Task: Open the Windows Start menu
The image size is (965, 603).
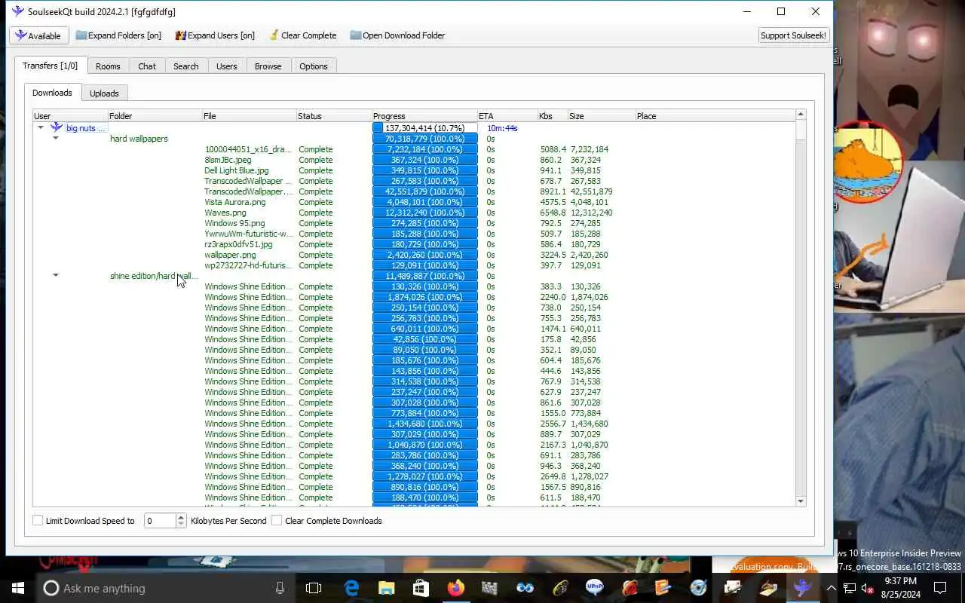Action: [17, 588]
